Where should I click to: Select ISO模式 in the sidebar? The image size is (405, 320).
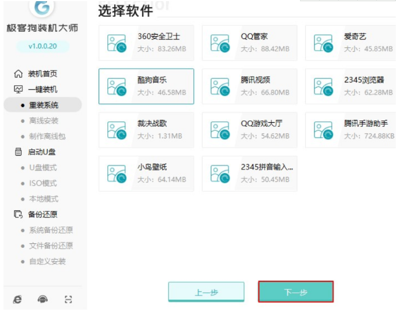point(43,183)
